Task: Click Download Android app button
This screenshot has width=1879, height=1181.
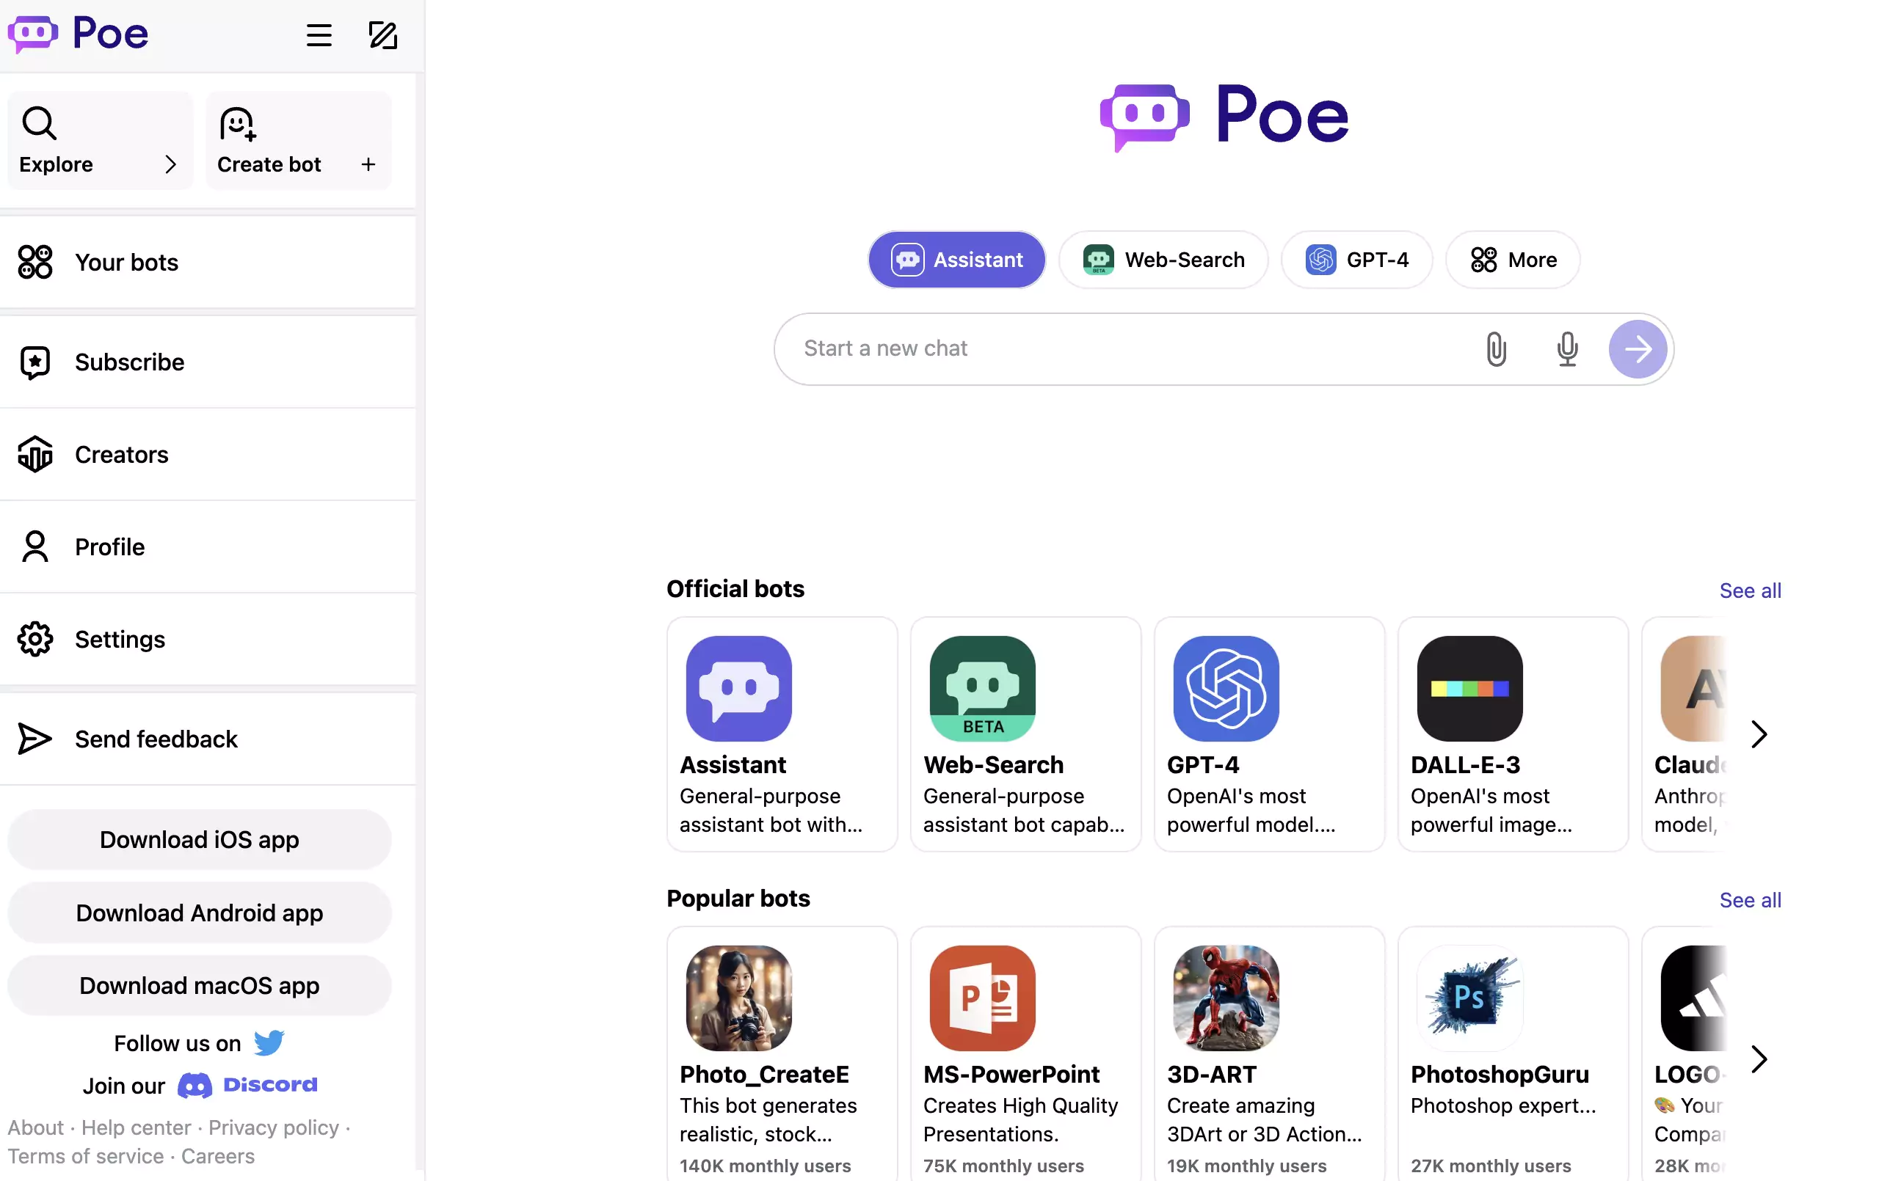Action: 200,913
